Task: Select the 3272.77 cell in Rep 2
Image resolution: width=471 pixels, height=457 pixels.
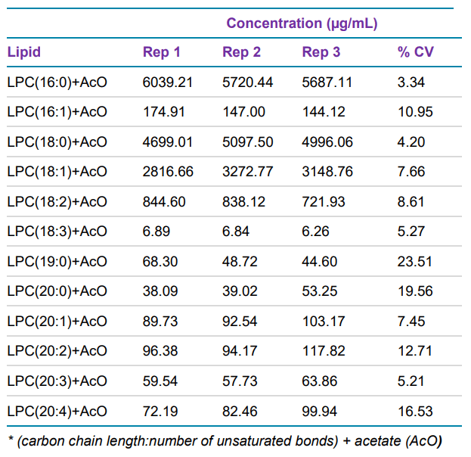Action: click(248, 172)
